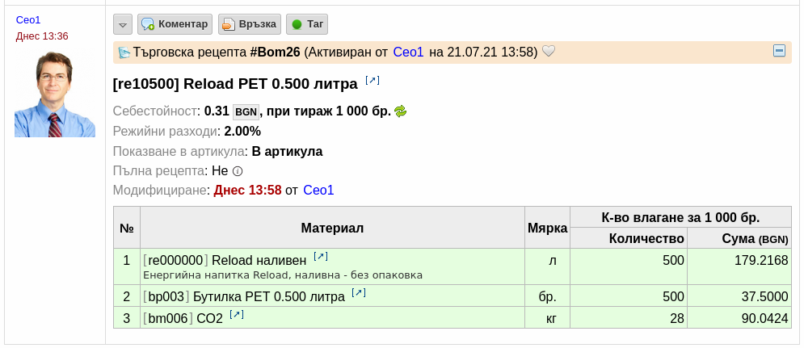Click the sum value 90.0424
This screenshot has height=348, width=804.
click(765, 319)
